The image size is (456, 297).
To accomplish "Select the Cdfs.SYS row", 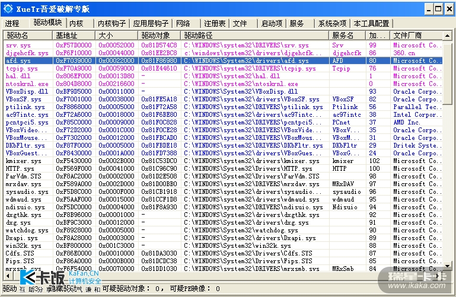I will tap(223, 253).
